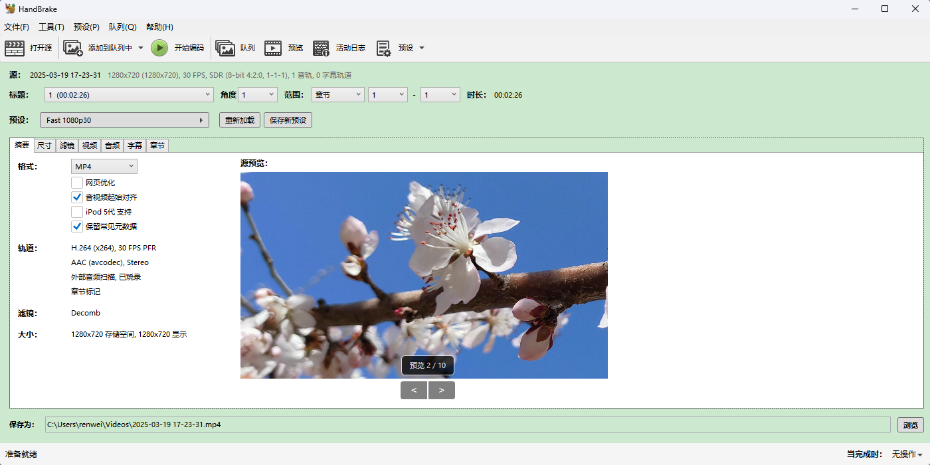Expand the MP4 format dropdown
This screenshot has height=465, width=930.
point(104,166)
